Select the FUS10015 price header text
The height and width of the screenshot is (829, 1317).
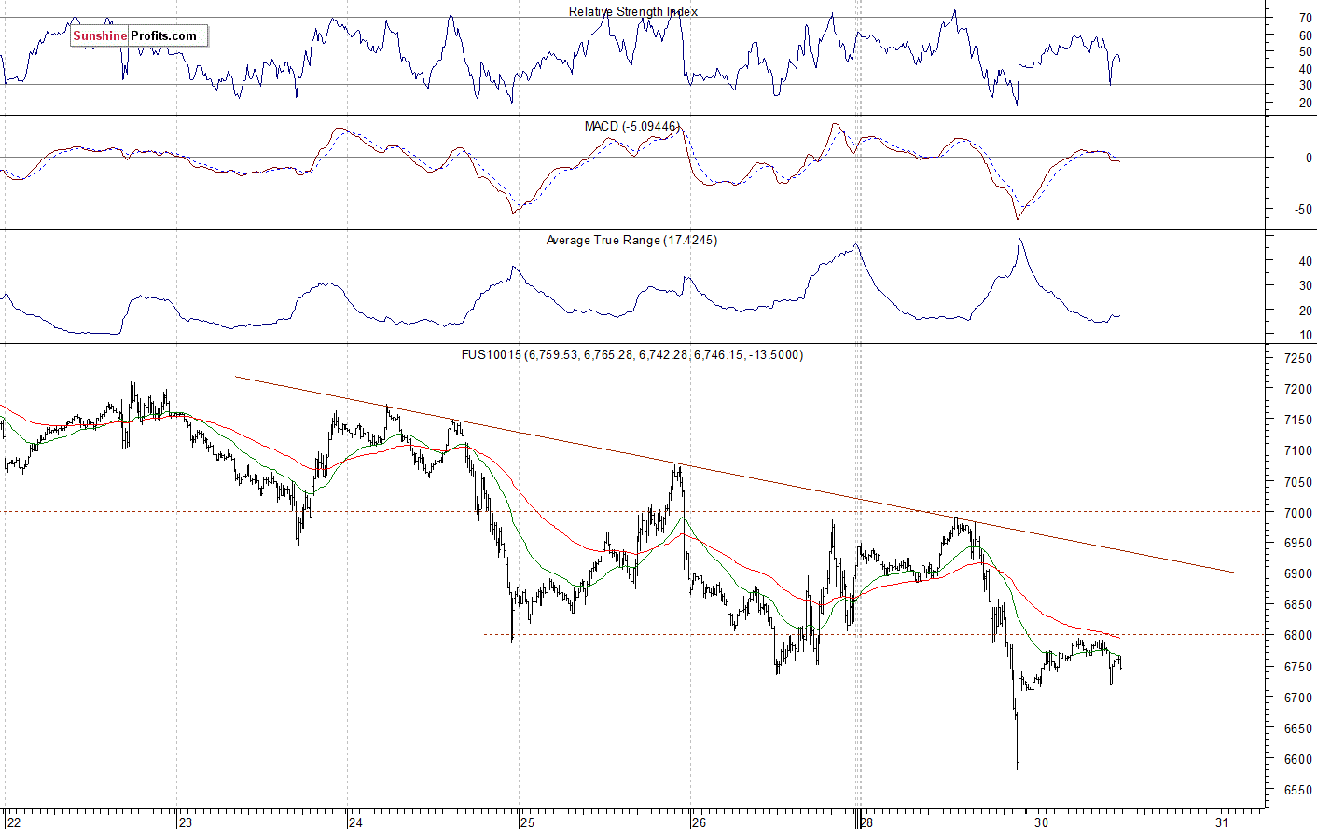(x=632, y=354)
